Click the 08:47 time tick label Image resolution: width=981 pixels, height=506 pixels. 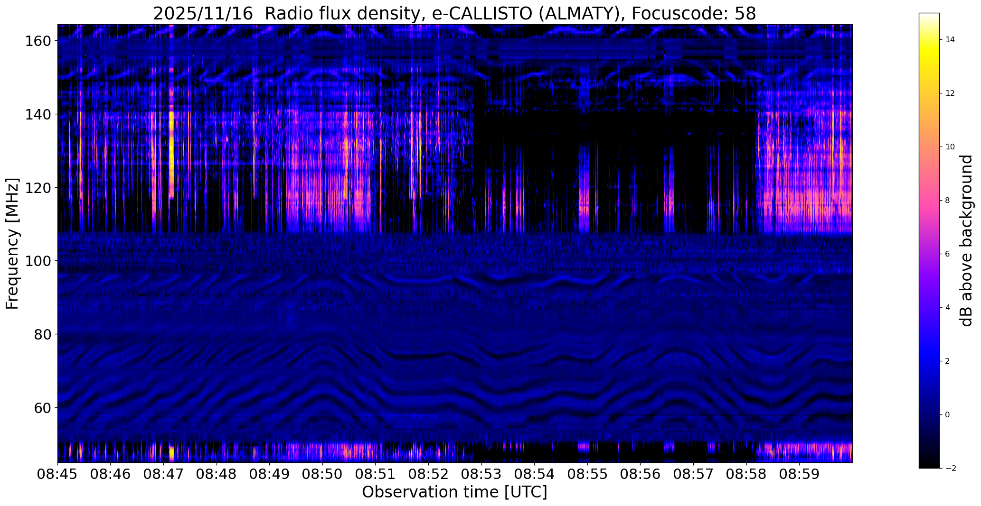tap(164, 475)
